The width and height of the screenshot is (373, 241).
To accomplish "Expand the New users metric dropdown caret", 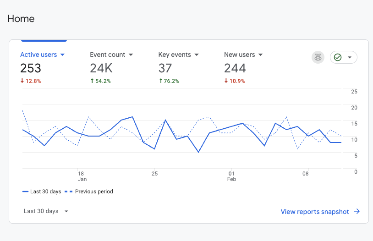I will (x=260, y=55).
